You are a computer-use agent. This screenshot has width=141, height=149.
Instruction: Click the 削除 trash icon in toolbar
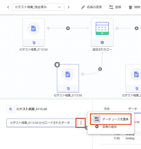[130, 7]
